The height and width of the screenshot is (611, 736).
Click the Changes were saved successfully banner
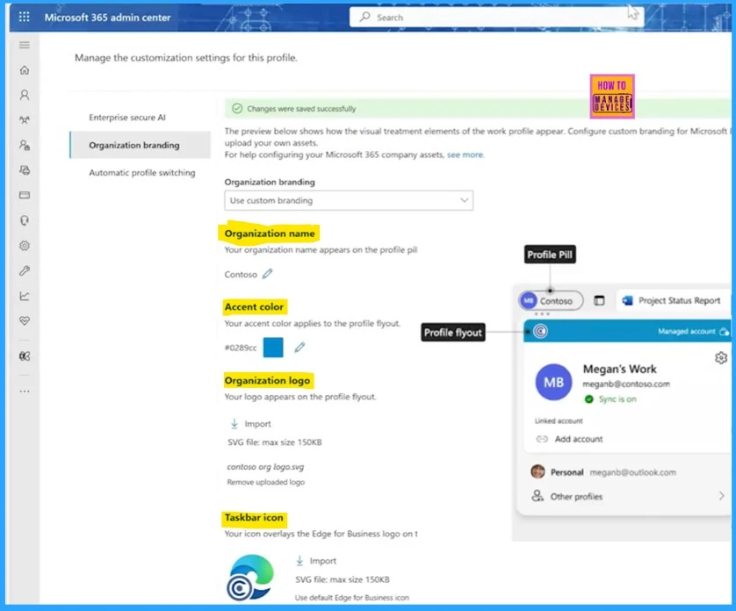point(478,108)
